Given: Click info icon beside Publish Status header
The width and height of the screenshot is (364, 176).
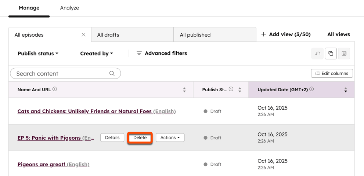Looking at the screenshot, I should (x=231, y=89).
